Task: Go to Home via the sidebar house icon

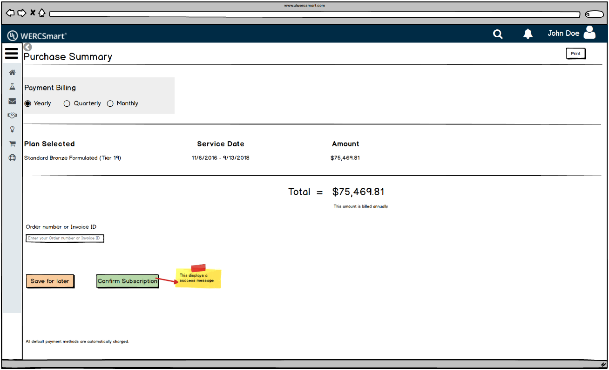Action: (x=13, y=73)
